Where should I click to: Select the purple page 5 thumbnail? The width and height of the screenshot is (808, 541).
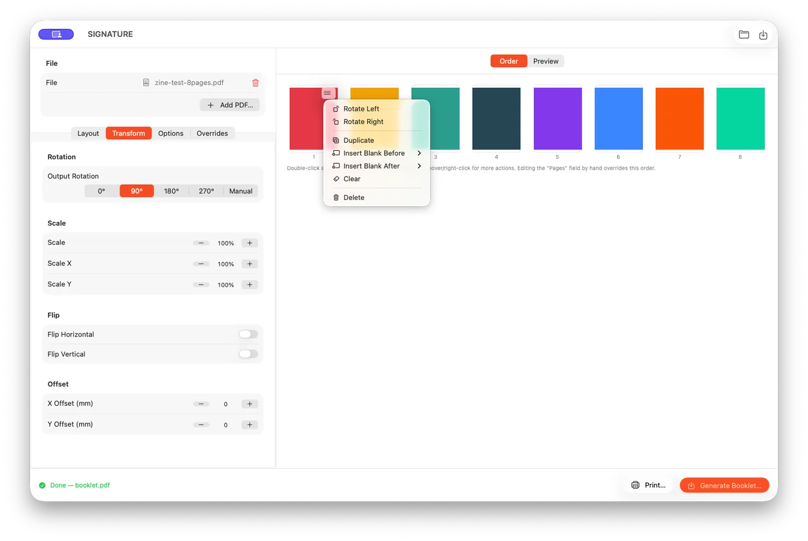pyautogui.click(x=558, y=118)
